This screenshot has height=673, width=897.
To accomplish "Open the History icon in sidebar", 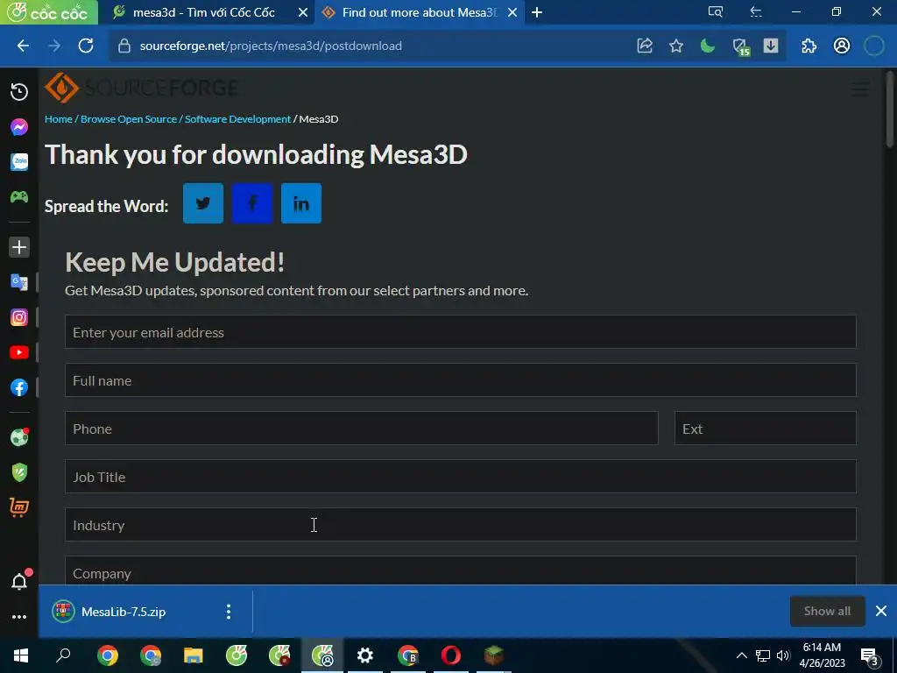I will click(x=19, y=91).
